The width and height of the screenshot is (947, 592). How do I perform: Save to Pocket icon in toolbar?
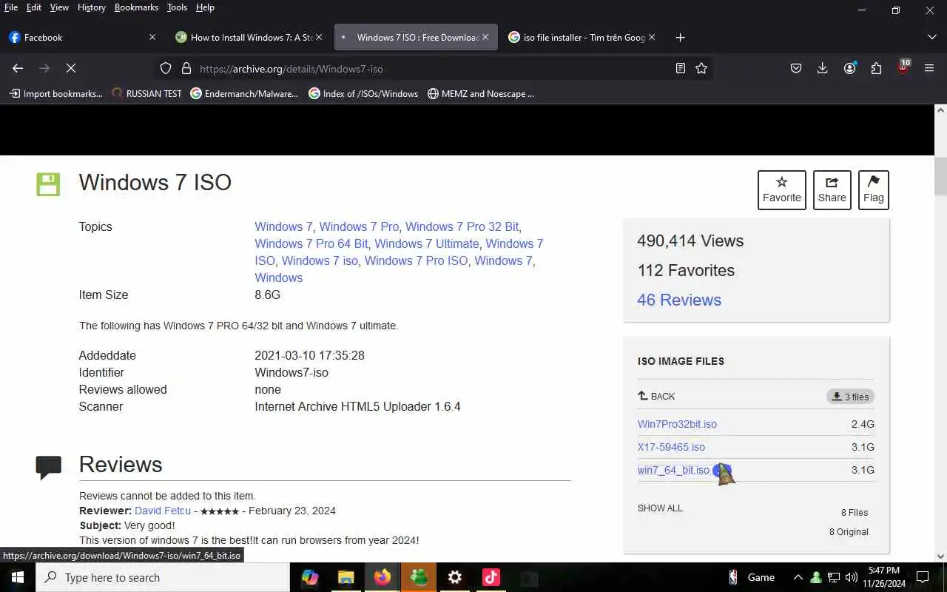click(796, 68)
